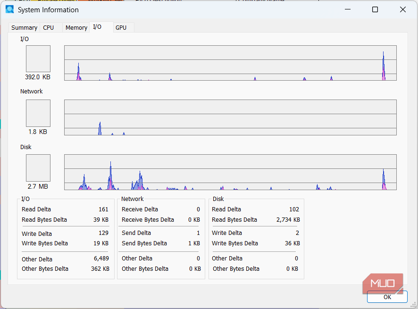Click the 2.7 MB disk value
Image resolution: width=418 pixels, height=309 pixels.
tap(38, 186)
